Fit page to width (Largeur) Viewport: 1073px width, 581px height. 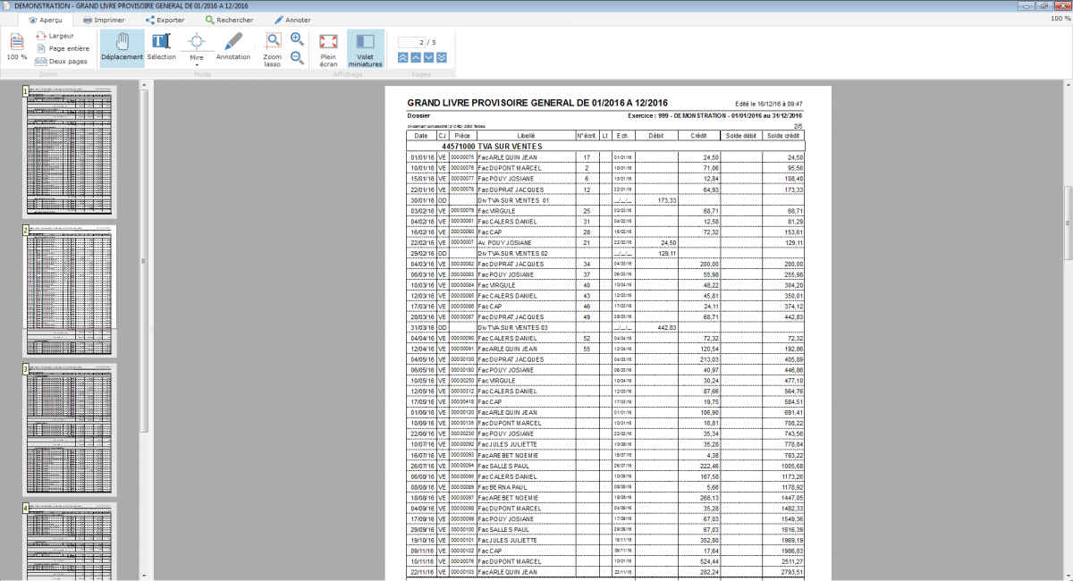click(x=55, y=36)
